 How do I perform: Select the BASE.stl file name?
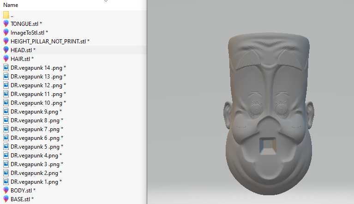pyautogui.click(x=22, y=199)
